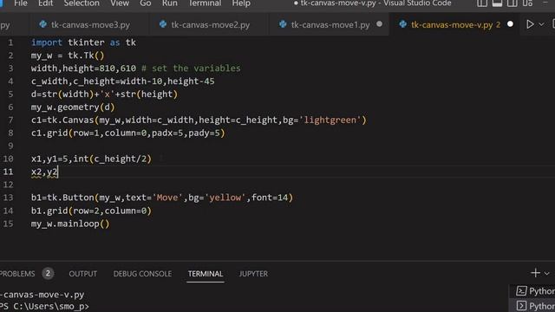Click the Python icon on tk-canvas-move-v.py tab
Screen dimensions: 555x312
(x=402, y=24)
